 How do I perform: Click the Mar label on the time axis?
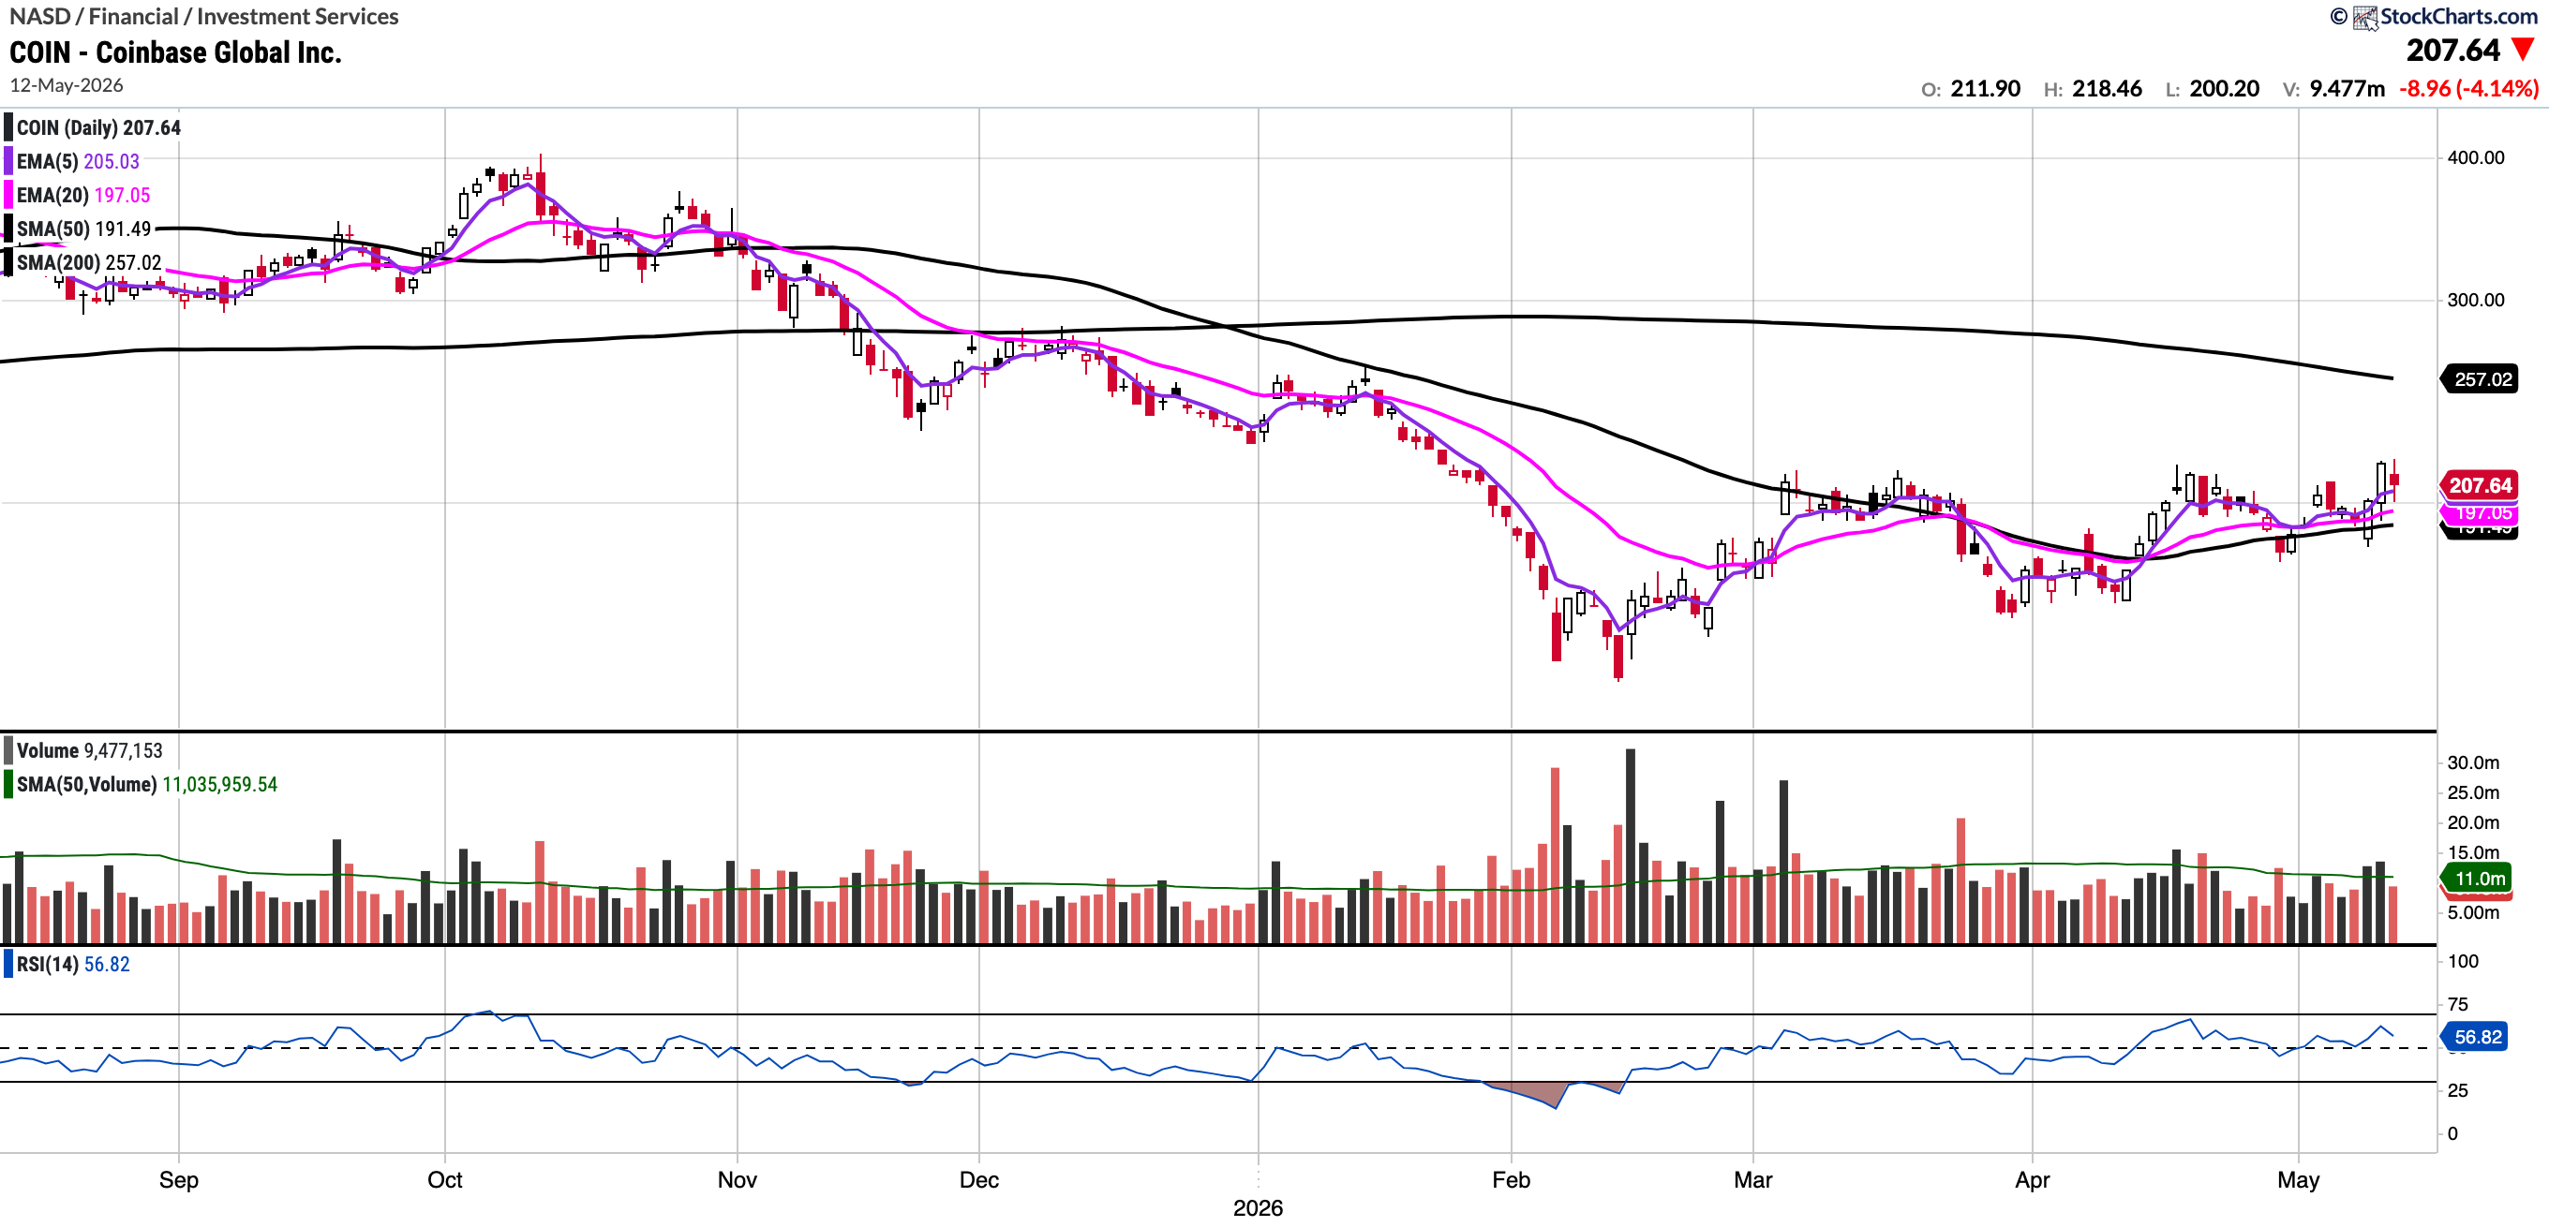click(x=1753, y=1179)
